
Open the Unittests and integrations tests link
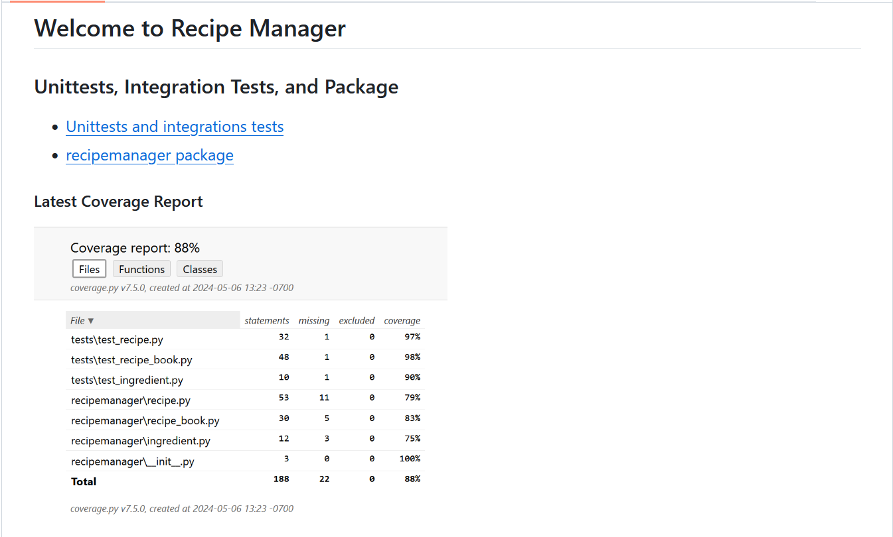click(x=175, y=127)
